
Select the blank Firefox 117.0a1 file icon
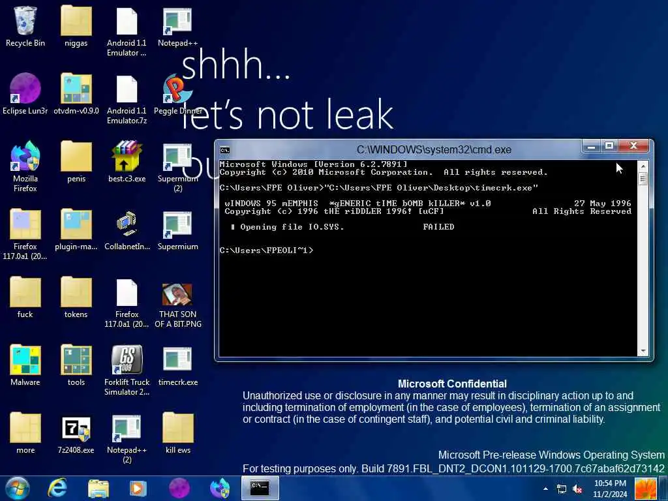coord(127,303)
